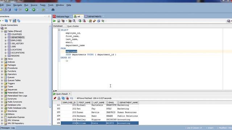Open the View menu
The width and height of the screenshot is (232, 130).
(8, 5)
